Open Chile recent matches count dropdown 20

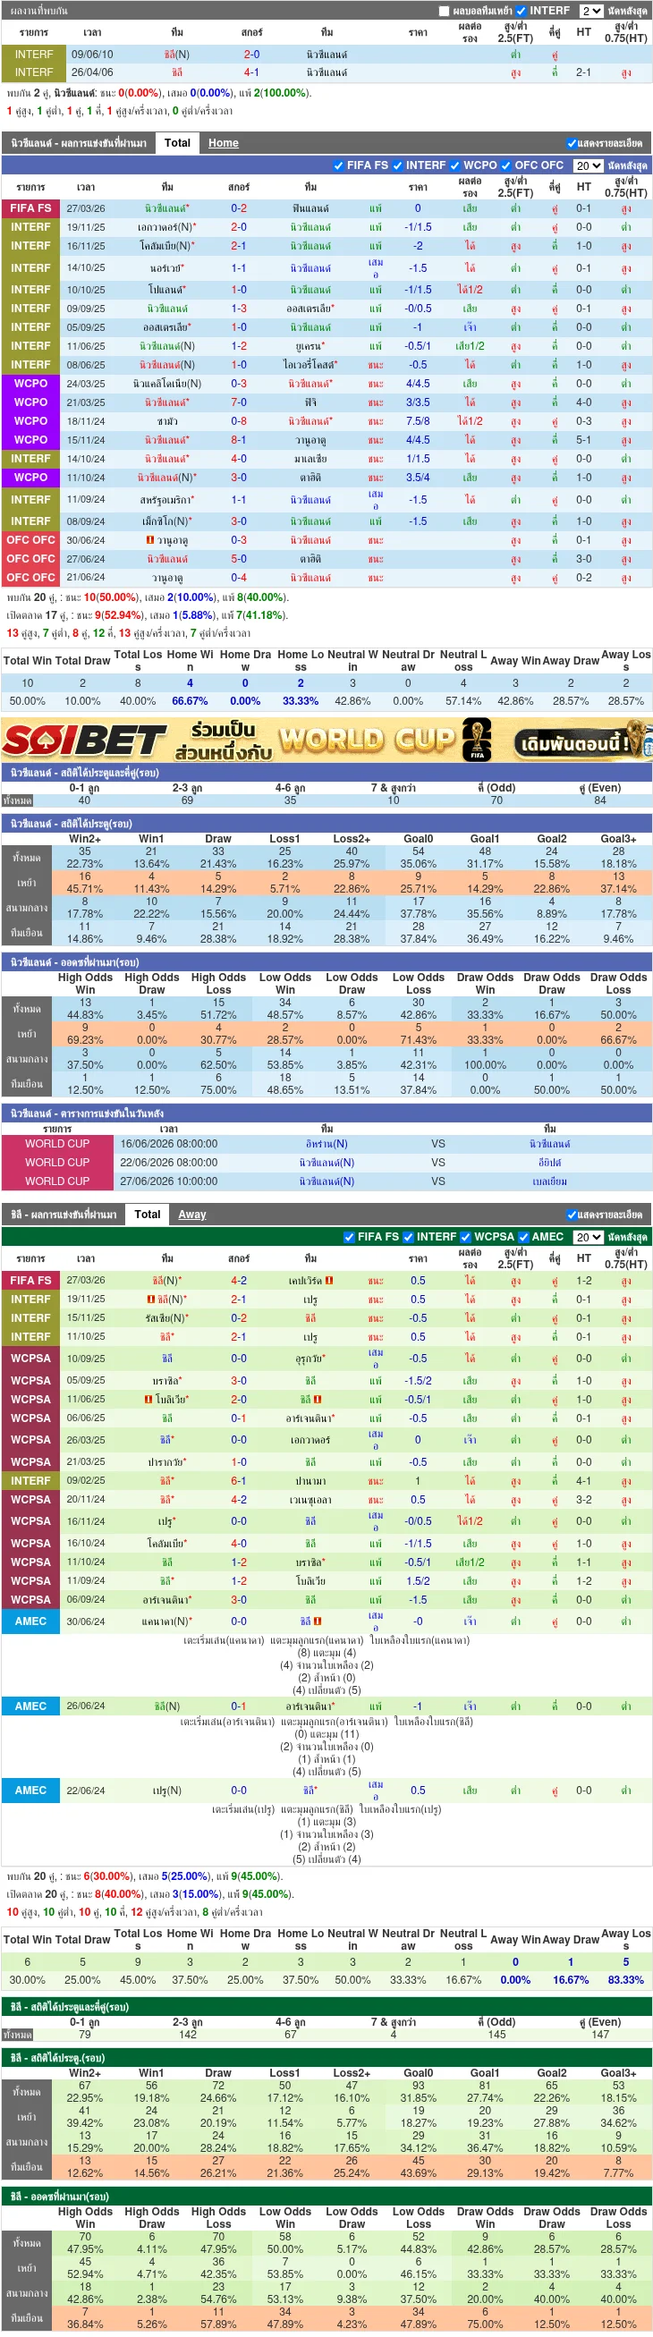(589, 1238)
